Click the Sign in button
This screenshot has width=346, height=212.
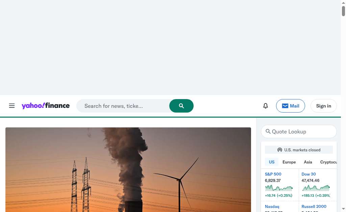pyautogui.click(x=323, y=106)
